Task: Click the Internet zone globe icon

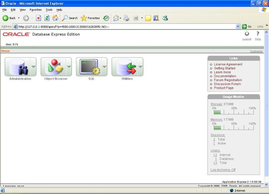Action: [231, 190]
